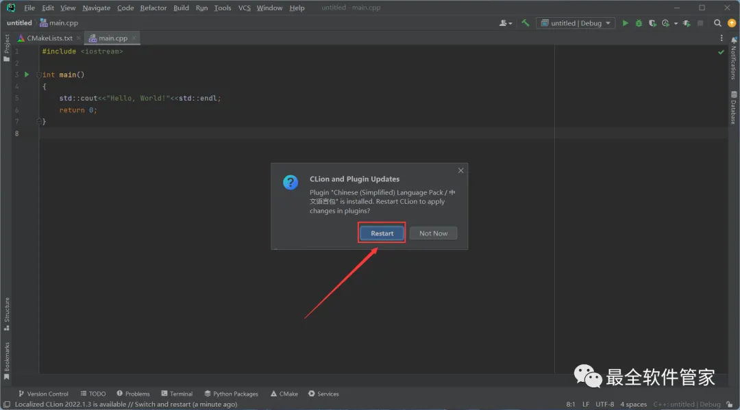Open the CMake tool window
Viewport: 740px width, 410px height.
(284, 394)
